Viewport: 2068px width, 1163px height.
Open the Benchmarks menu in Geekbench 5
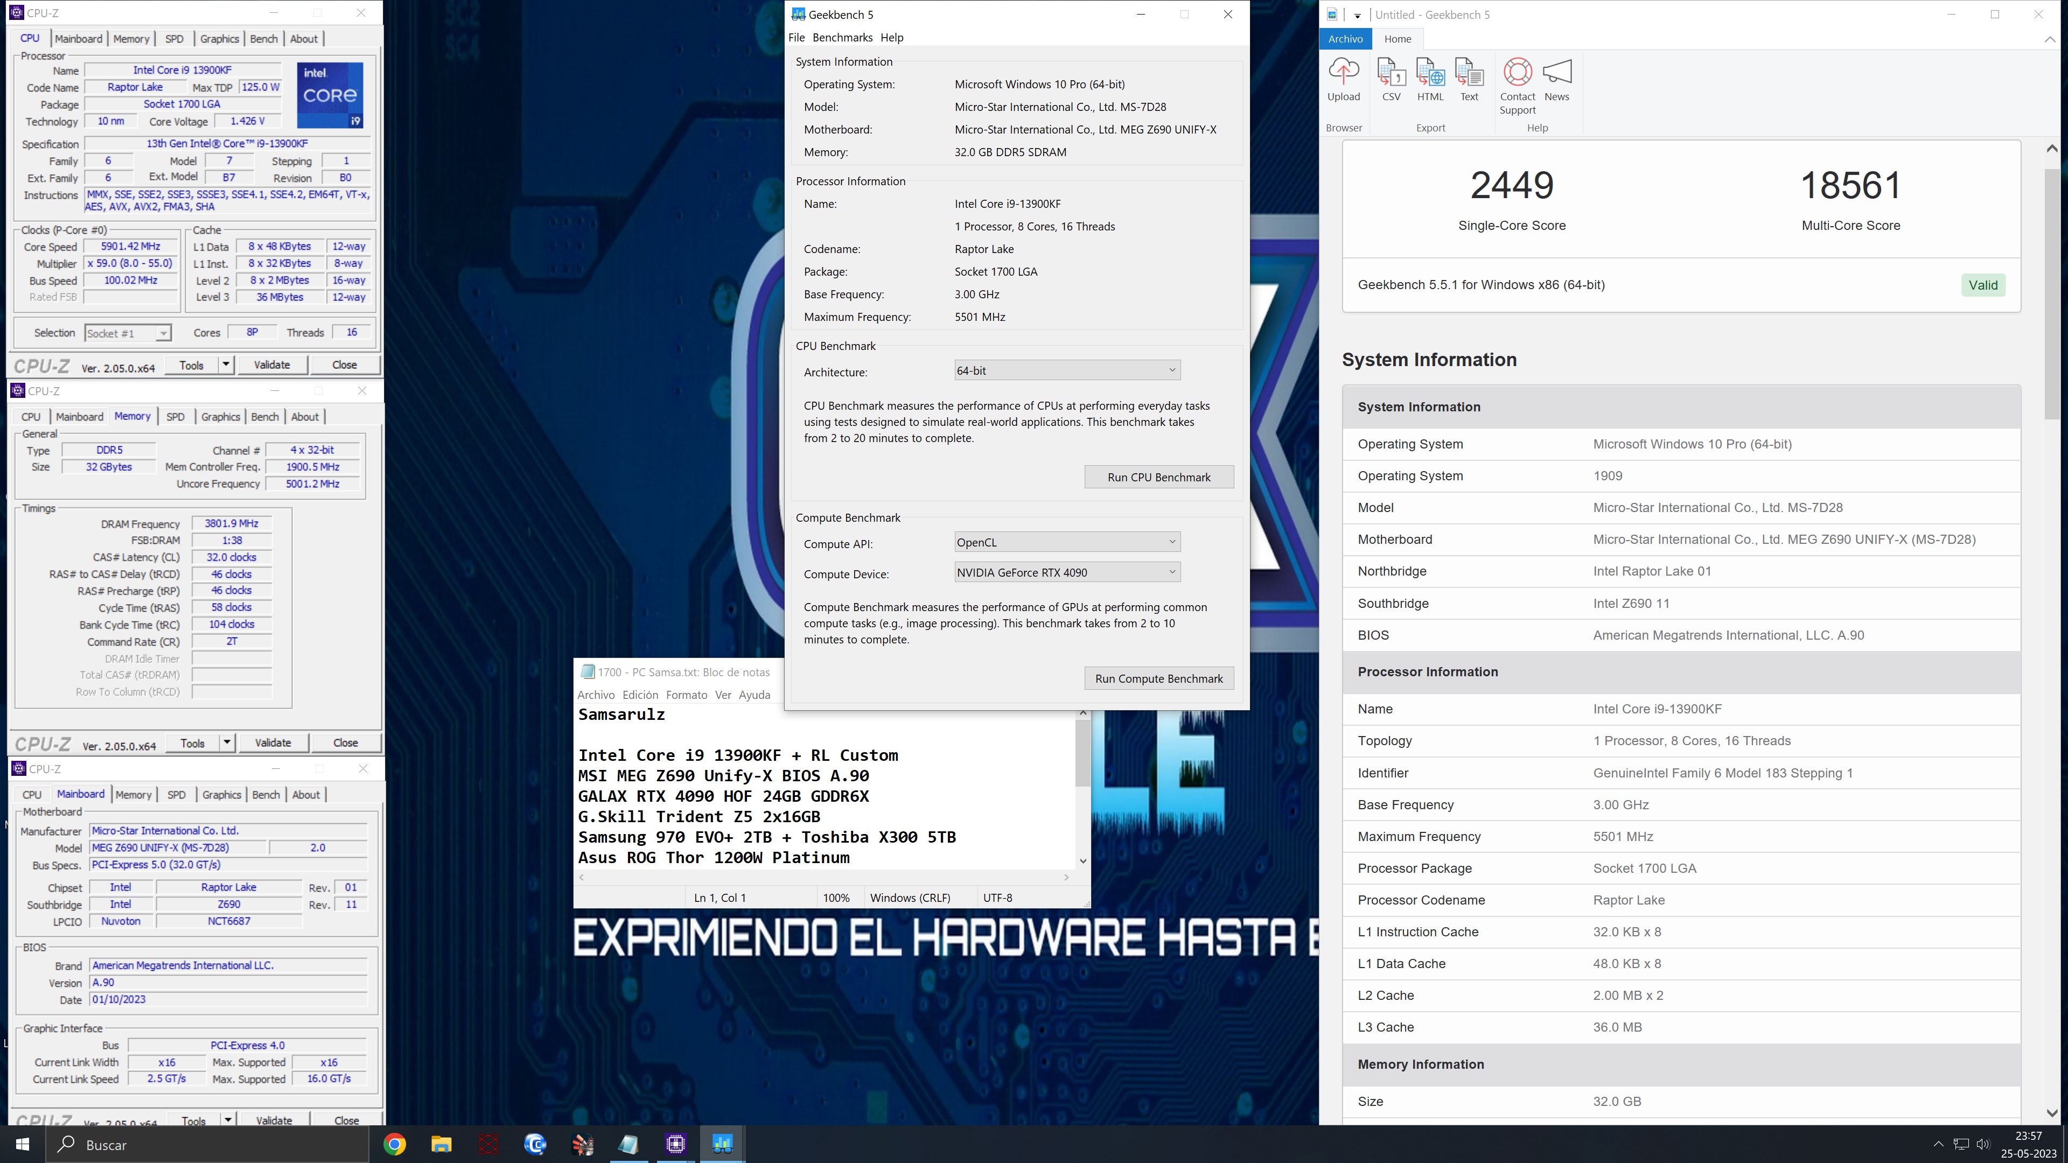[x=842, y=38]
